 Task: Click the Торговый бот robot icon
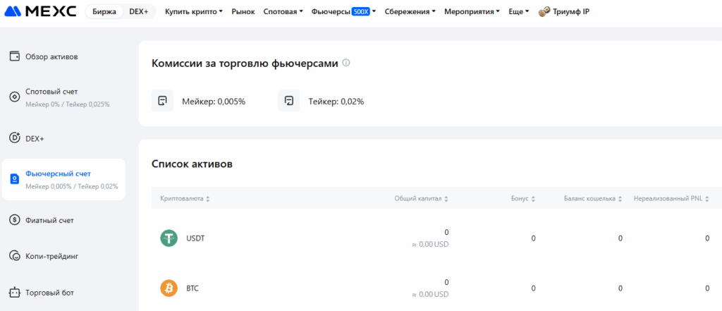[x=15, y=293]
